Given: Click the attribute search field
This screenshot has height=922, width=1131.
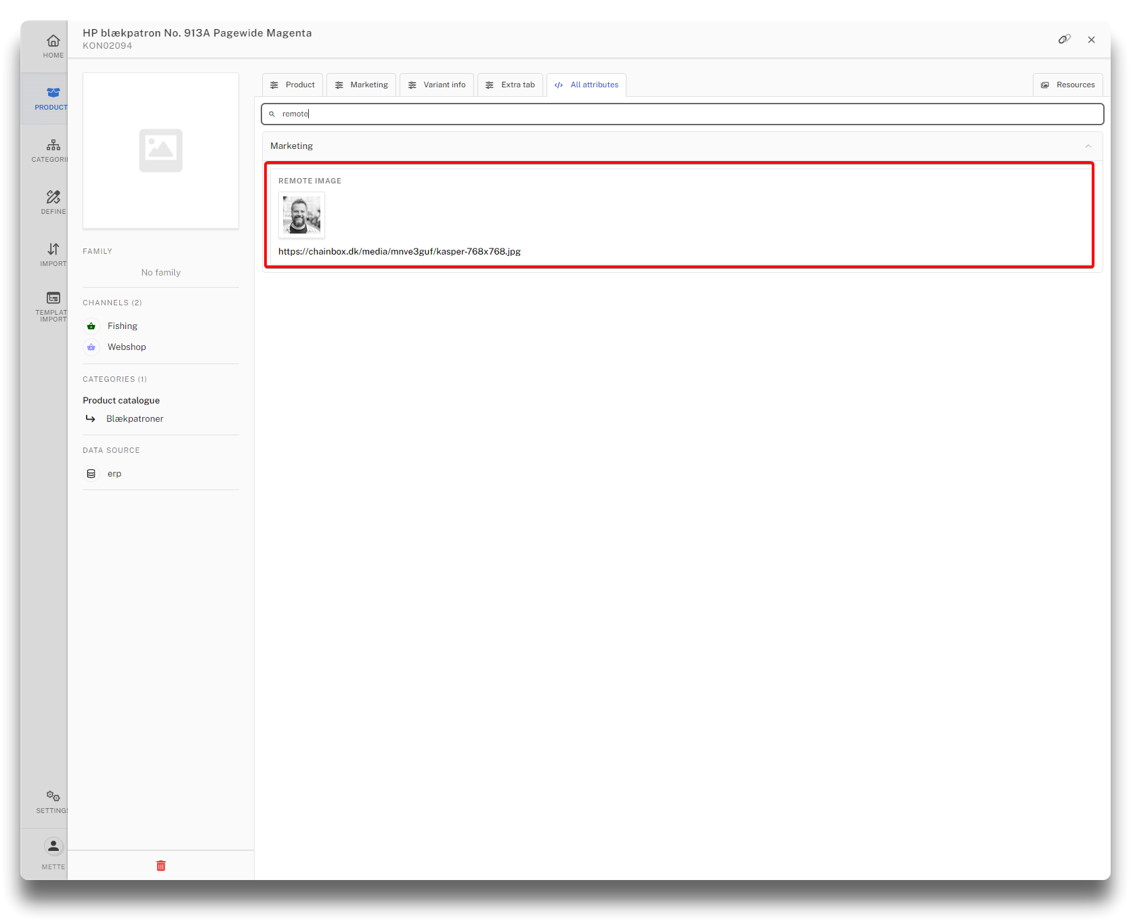Looking at the screenshot, I should tap(683, 114).
